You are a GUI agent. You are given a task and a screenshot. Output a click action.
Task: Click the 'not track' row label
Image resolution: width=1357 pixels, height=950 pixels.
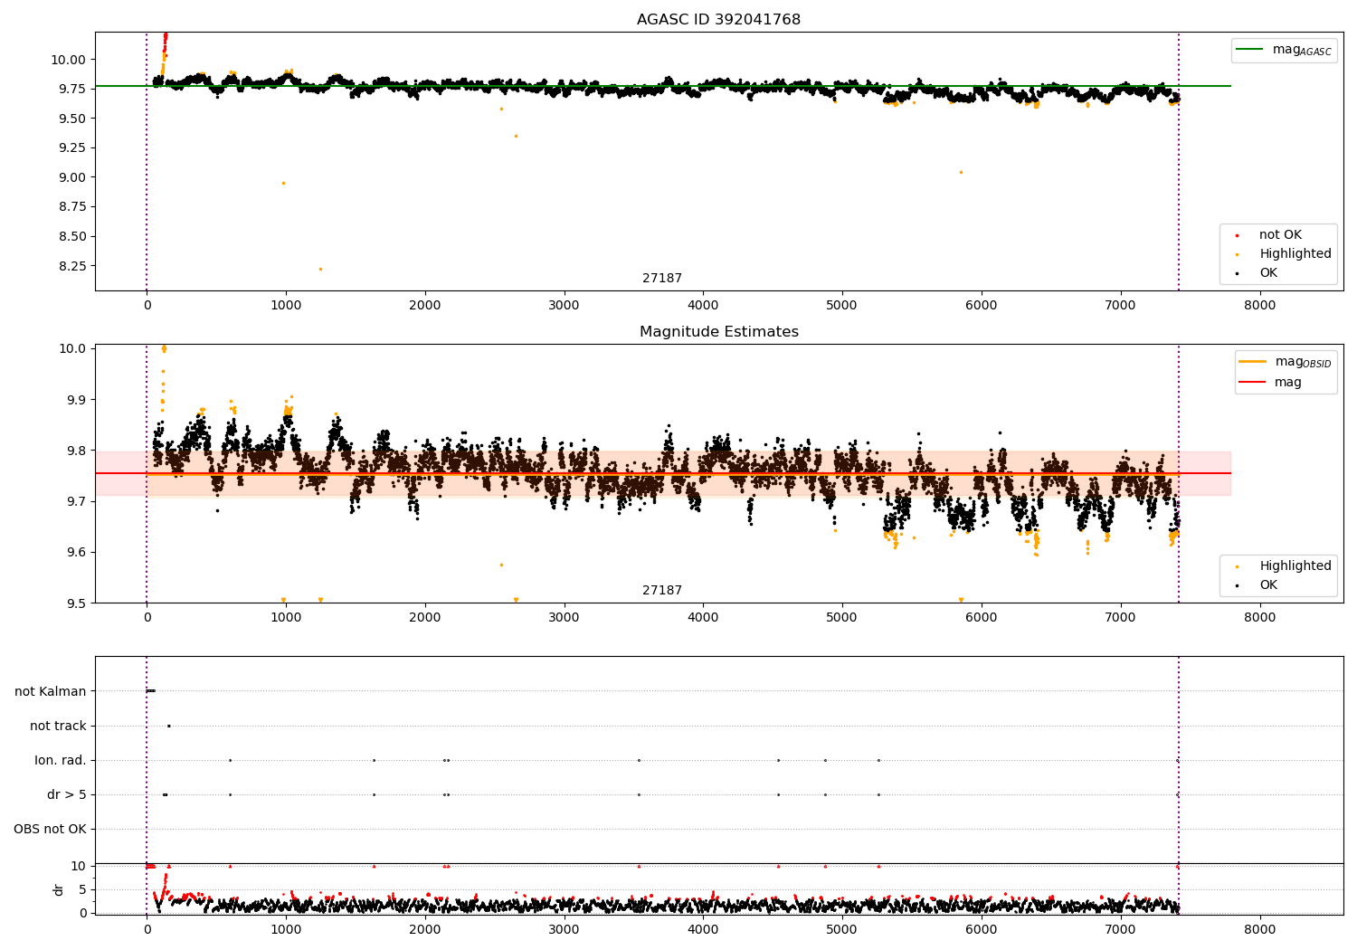pyautogui.click(x=58, y=726)
